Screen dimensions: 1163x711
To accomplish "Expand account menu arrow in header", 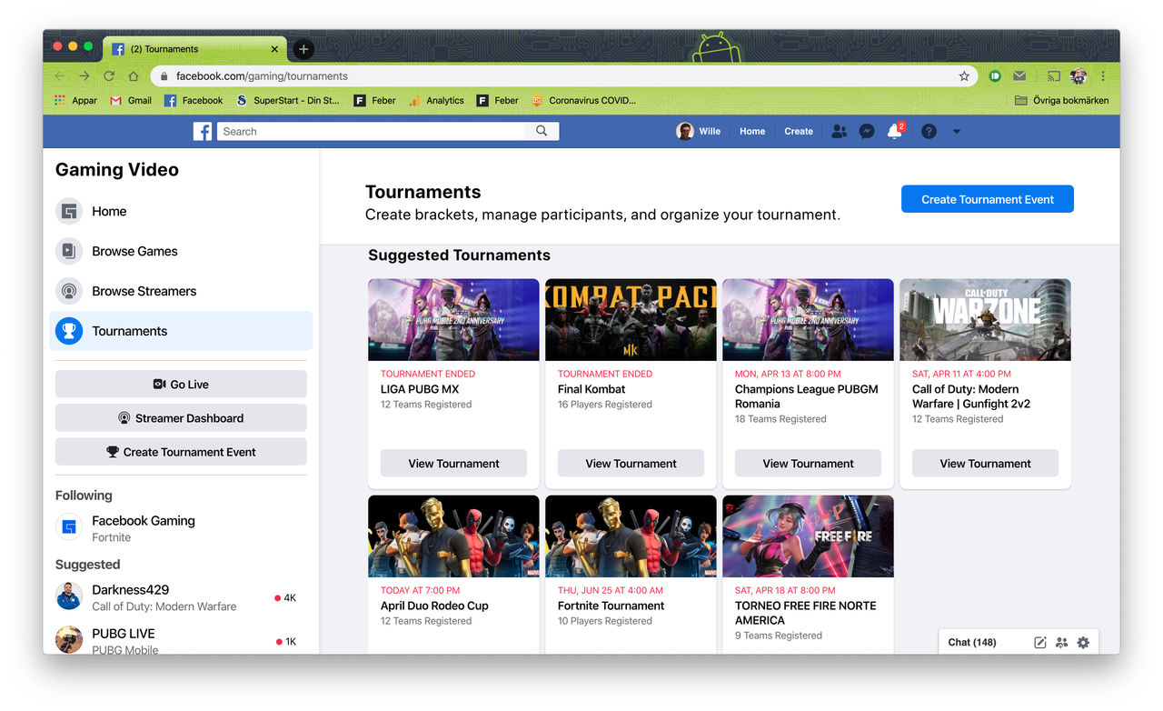I will (956, 132).
